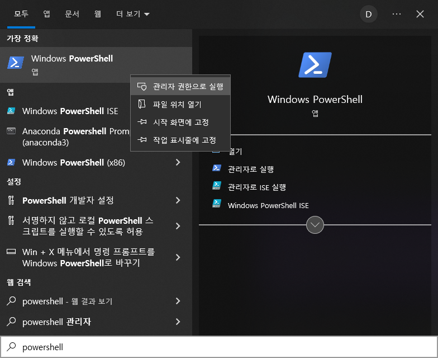
Task: Switch to the 앱 tab
Action: click(x=47, y=14)
